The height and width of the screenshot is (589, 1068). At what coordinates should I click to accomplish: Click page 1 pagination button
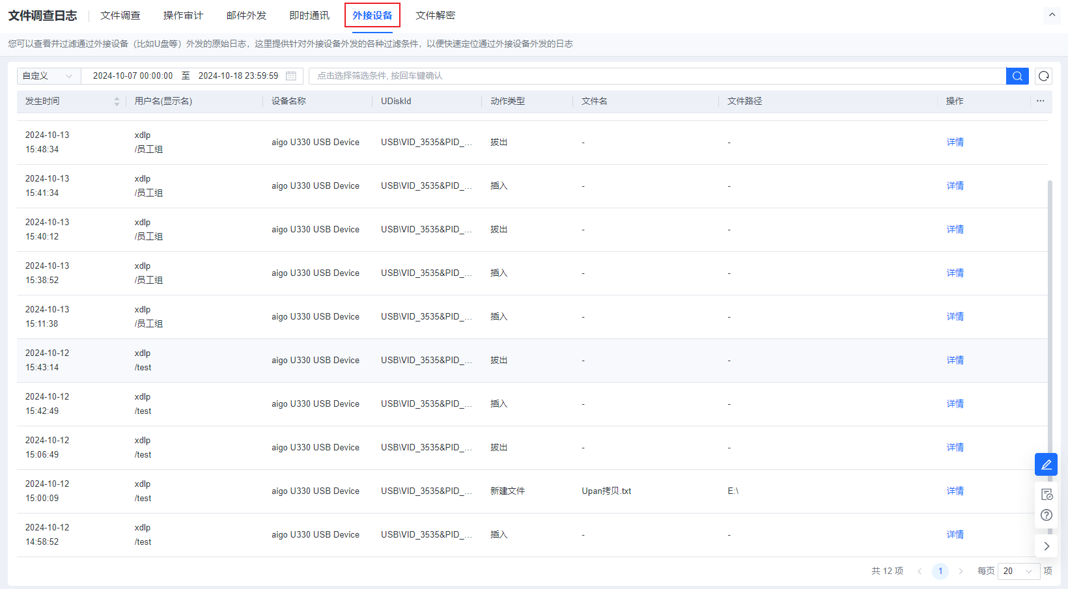point(940,571)
